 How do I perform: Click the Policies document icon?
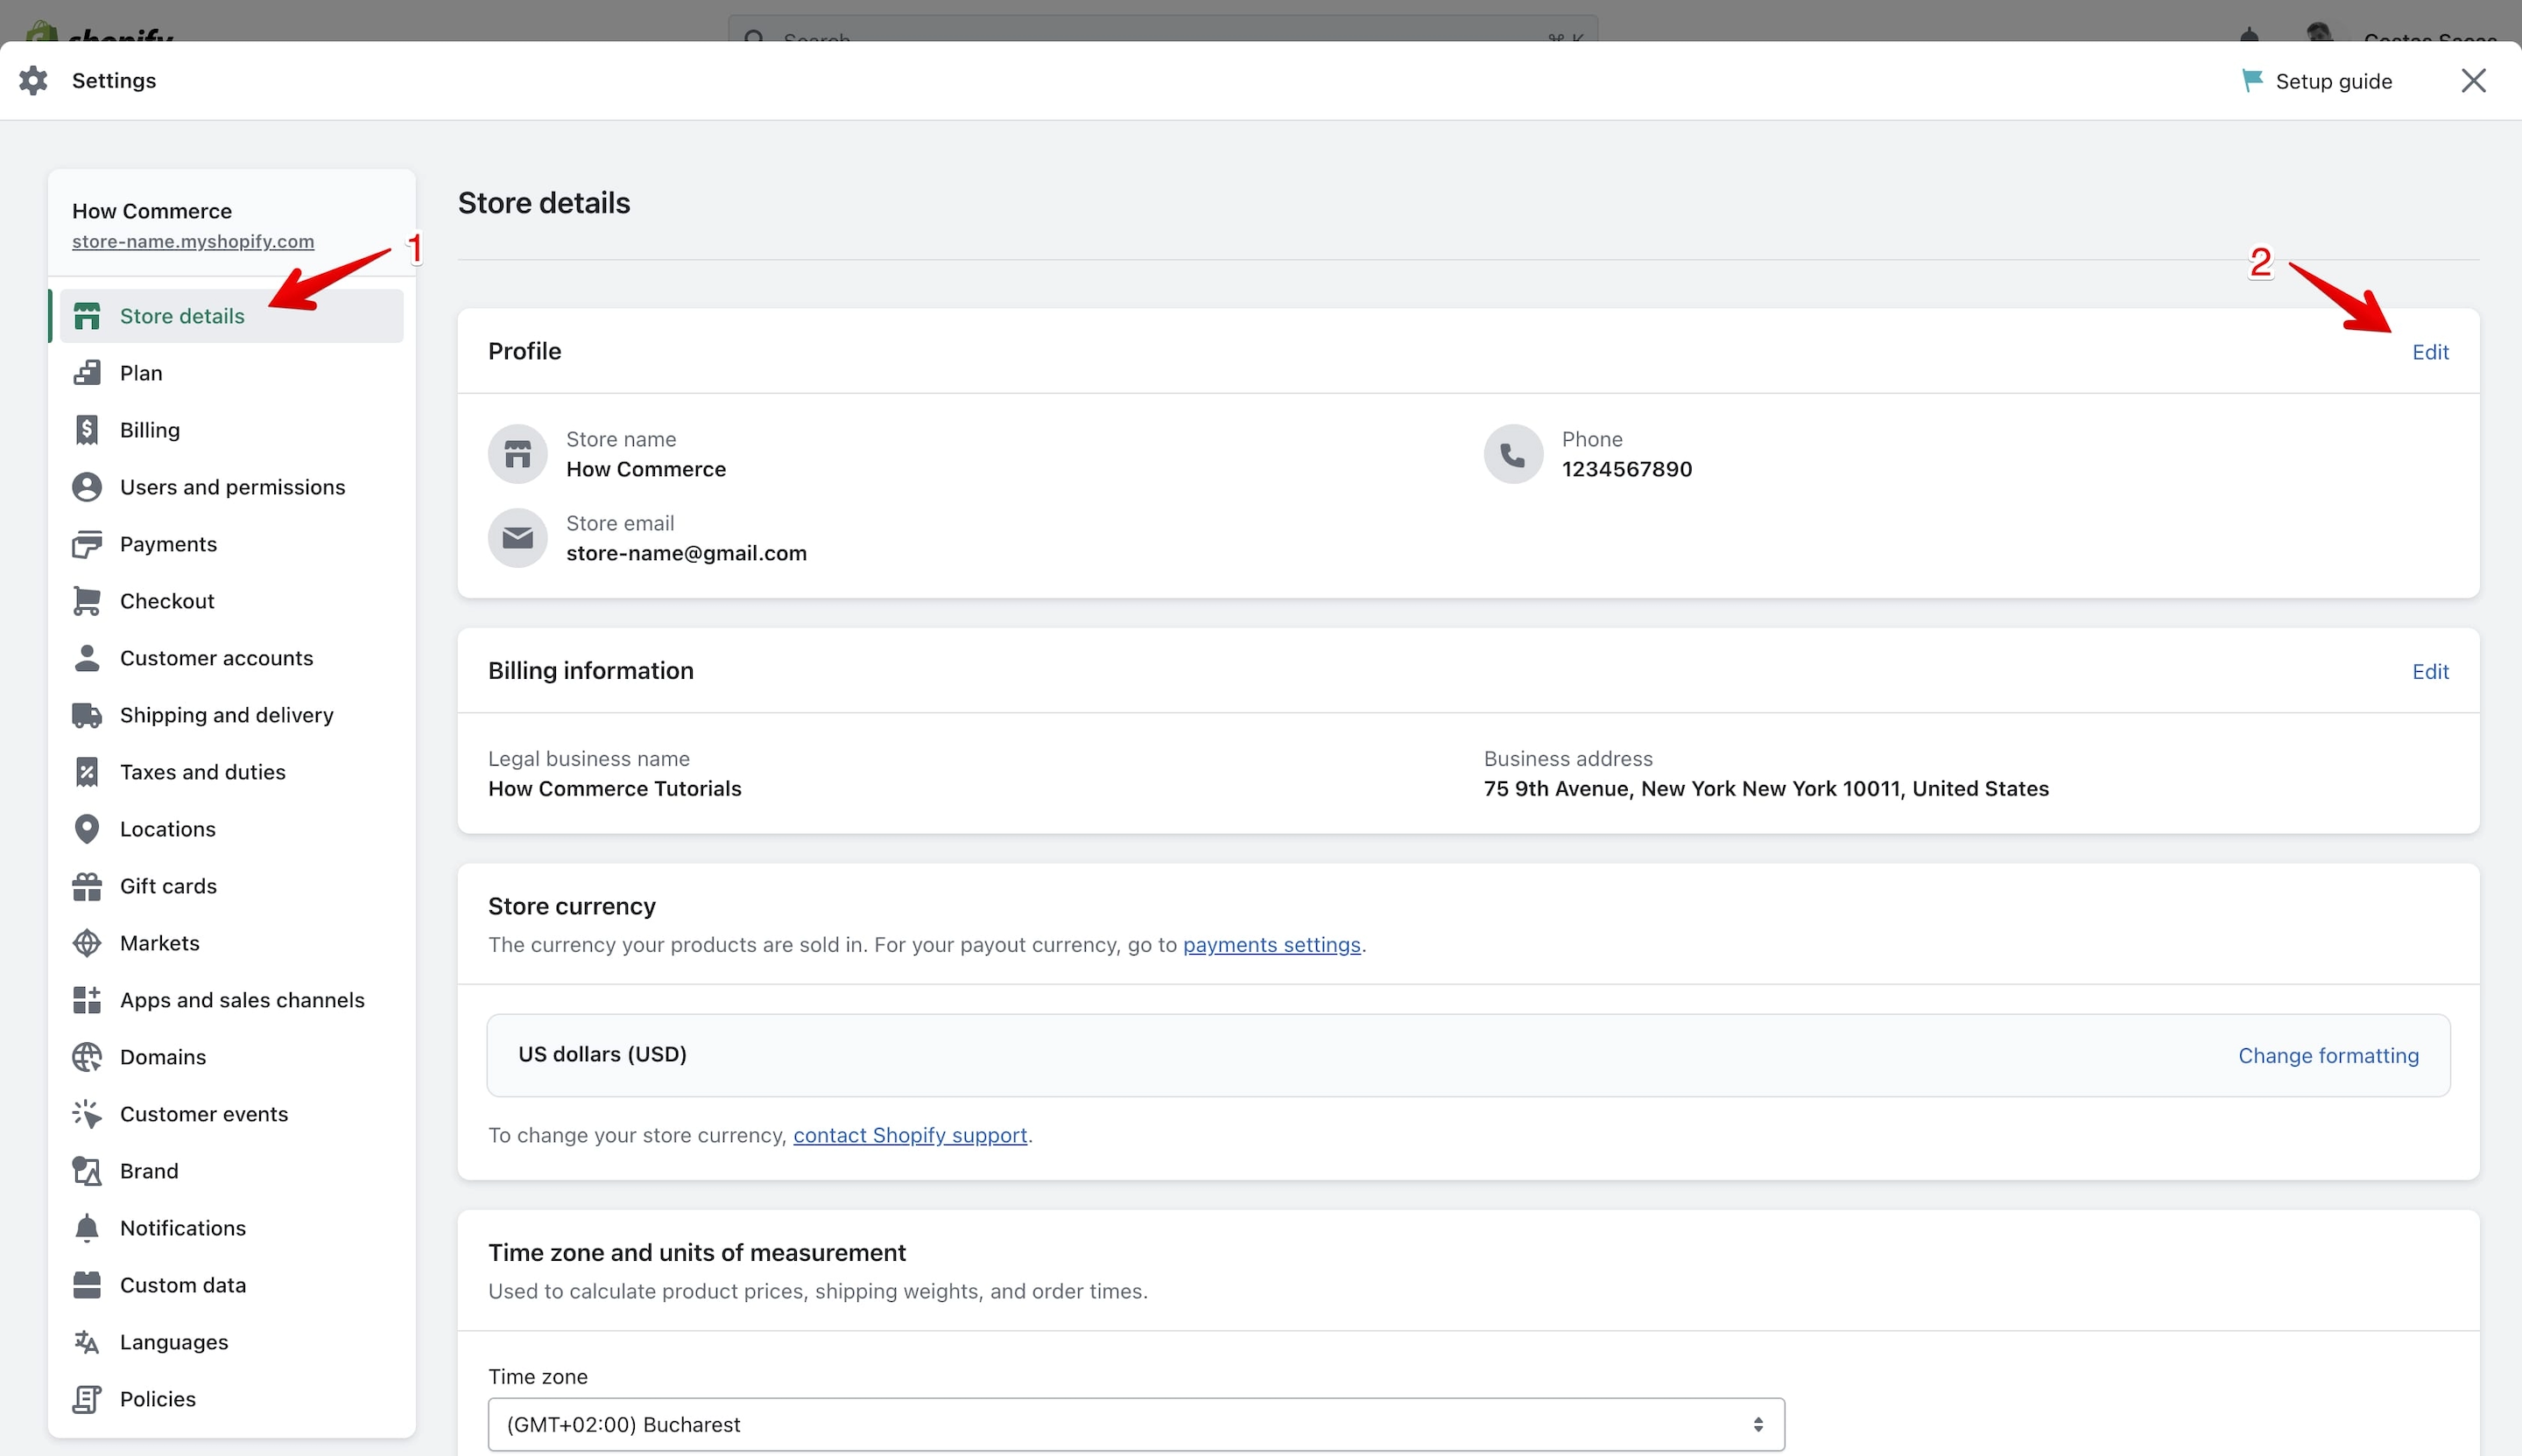click(x=87, y=1399)
